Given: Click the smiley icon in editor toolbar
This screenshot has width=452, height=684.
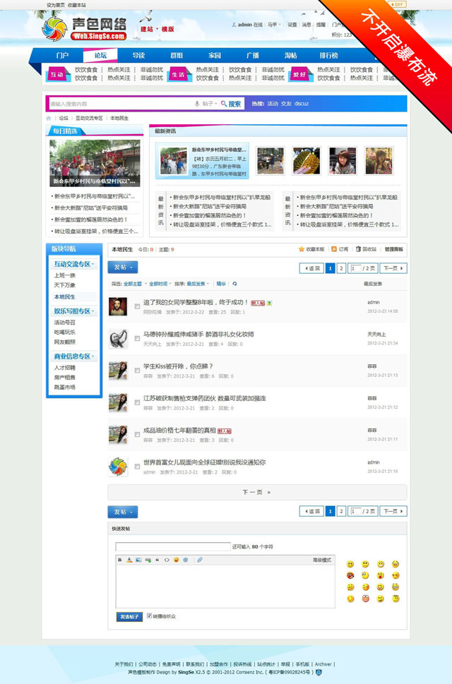Looking at the screenshot, I should pos(176,560).
